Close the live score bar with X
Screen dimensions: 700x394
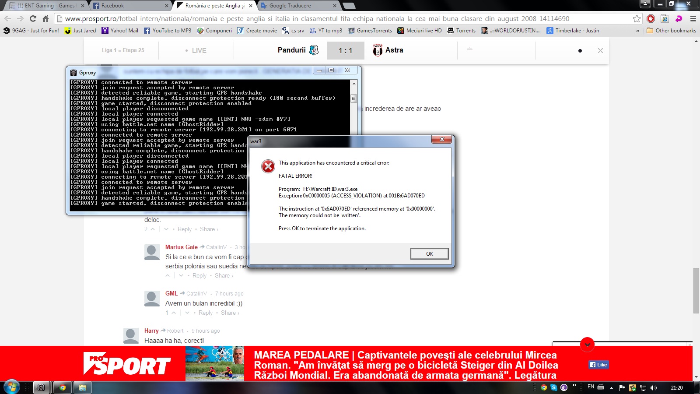[600, 50]
